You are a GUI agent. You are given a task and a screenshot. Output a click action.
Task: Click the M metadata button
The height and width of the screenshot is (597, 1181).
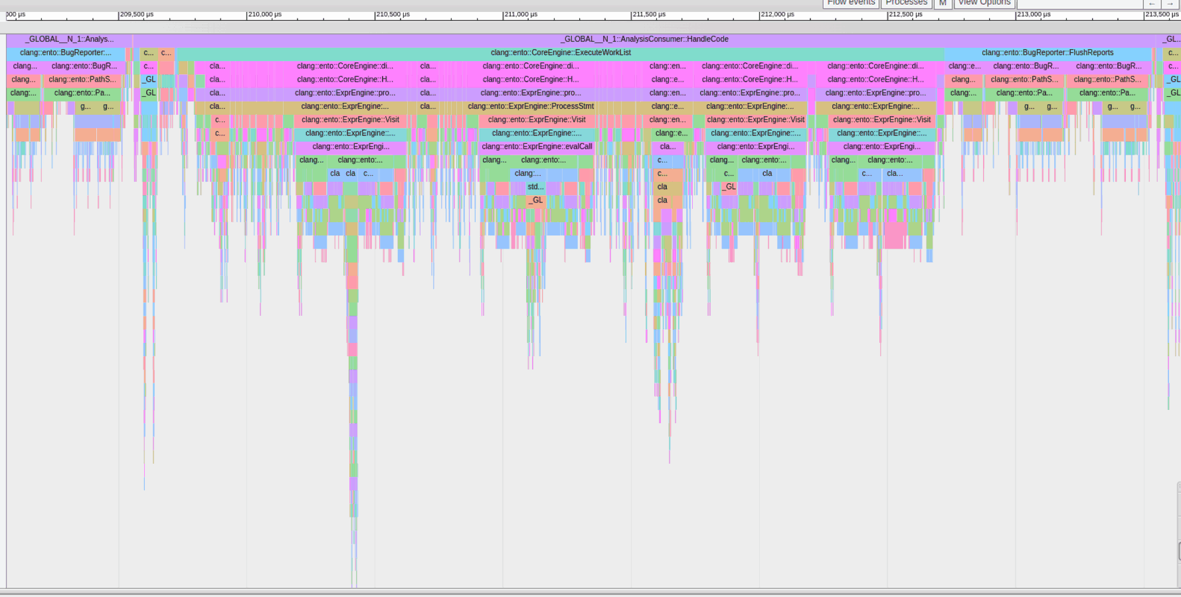pyautogui.click(x=942, y=3)
